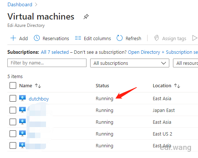Sort by Name column arrows
This screenshot has height=158, width=198.
point(38,86)
